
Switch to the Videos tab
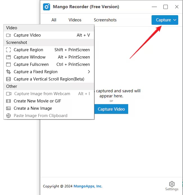point(75,20)
